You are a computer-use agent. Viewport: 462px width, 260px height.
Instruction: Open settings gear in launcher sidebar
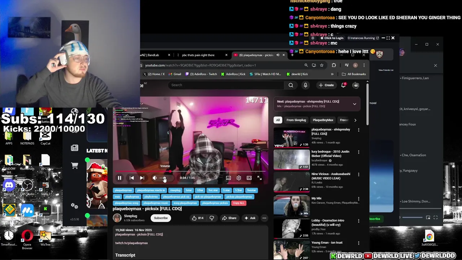(74, 206)
